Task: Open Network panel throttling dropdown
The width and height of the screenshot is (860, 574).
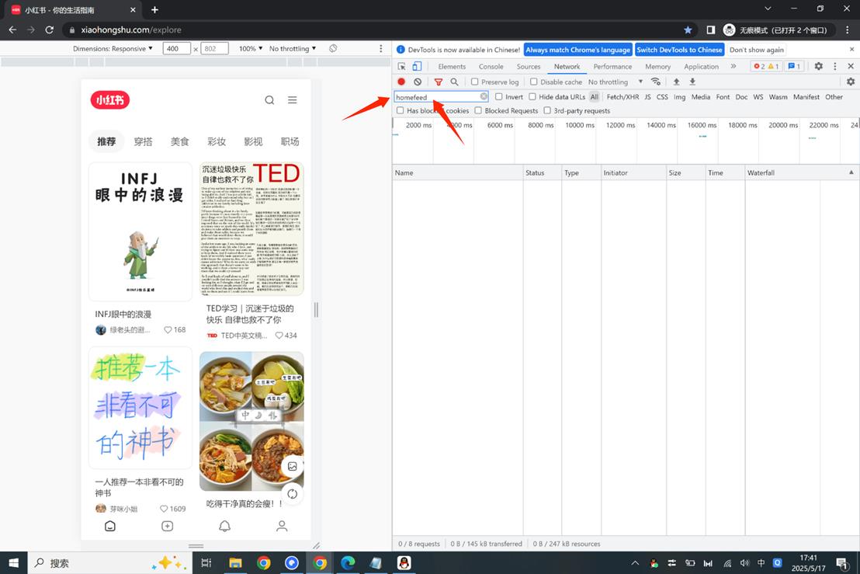Action: pyautogui.click(x=616, y=82)
